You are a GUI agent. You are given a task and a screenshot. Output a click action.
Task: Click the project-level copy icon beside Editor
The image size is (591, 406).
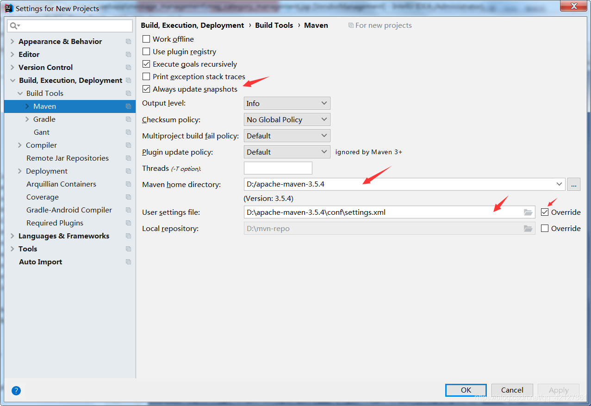tap(128, 55)
